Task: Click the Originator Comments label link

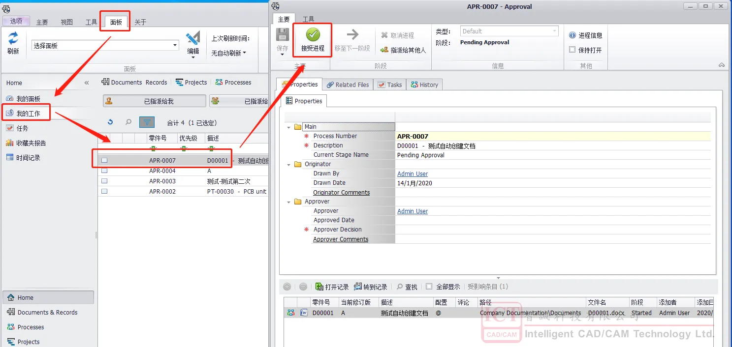Action: pos(341,193)
